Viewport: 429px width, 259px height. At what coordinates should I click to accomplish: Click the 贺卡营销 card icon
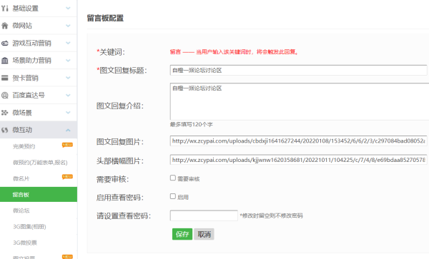point(5,78)
